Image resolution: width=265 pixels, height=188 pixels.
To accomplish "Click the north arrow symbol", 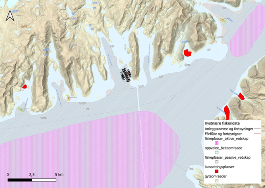I will [10, 16].
